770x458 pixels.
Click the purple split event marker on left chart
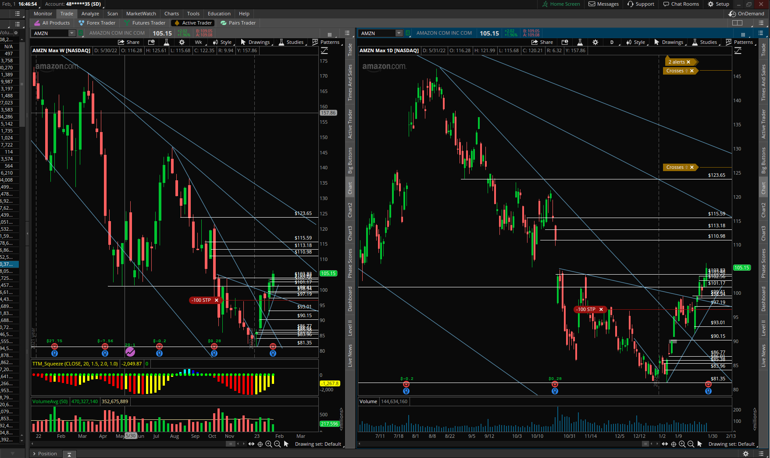tap(130, 352)
